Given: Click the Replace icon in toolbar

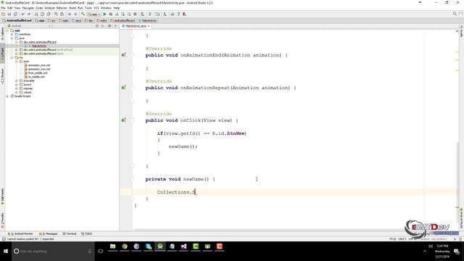Looking at the screenshot, I should [62, 14].
